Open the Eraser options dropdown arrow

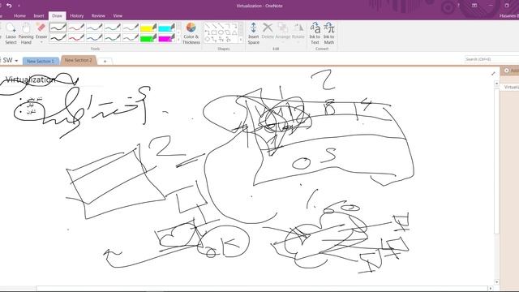coord(41,42)
